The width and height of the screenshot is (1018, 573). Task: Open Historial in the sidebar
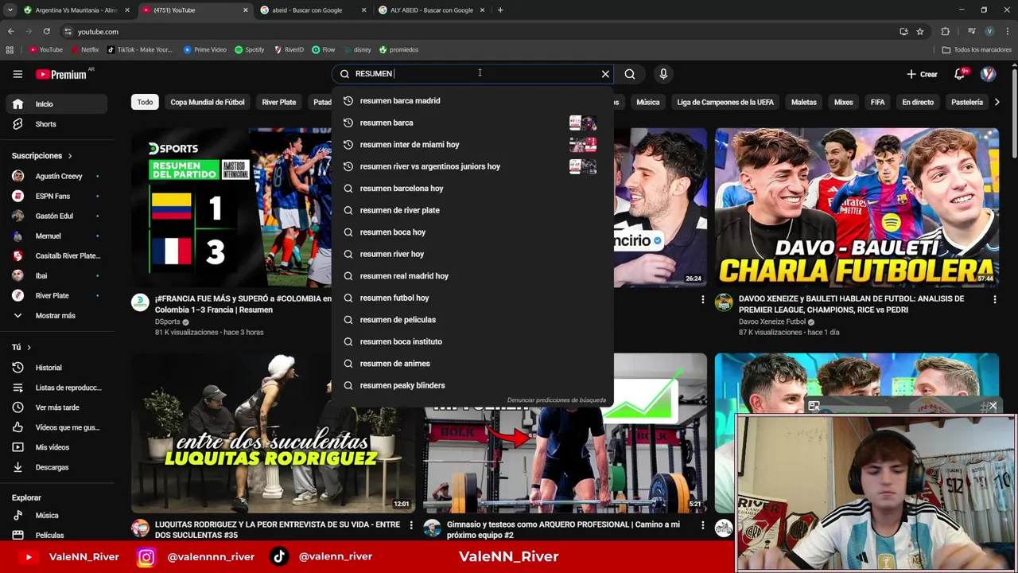(56, 368)
